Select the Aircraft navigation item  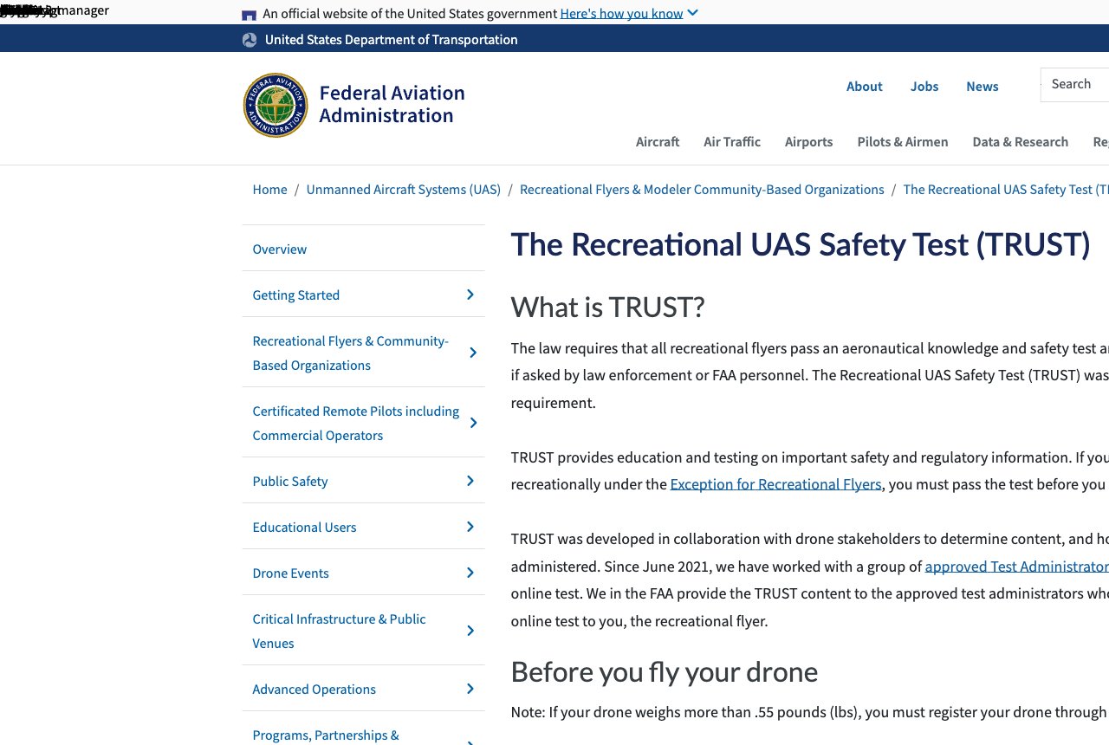pyautogui.click(x=658, y=141)
